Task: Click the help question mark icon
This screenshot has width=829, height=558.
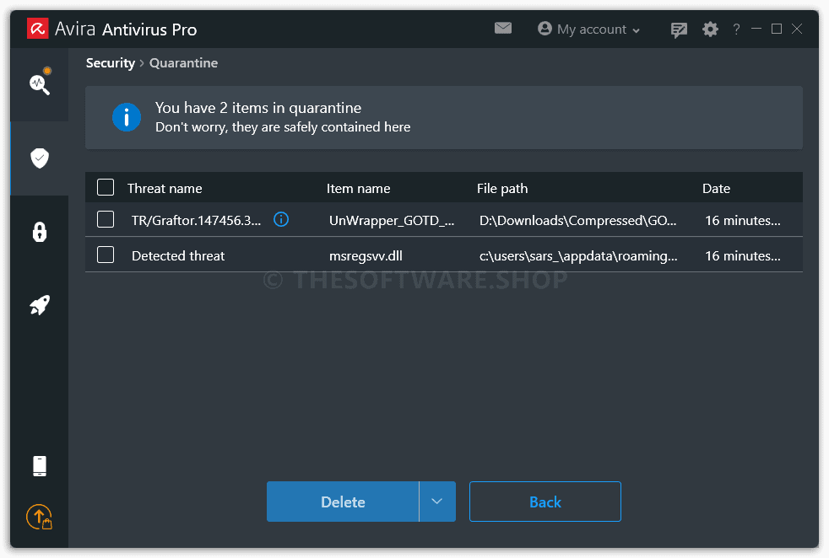Action: 736,29
